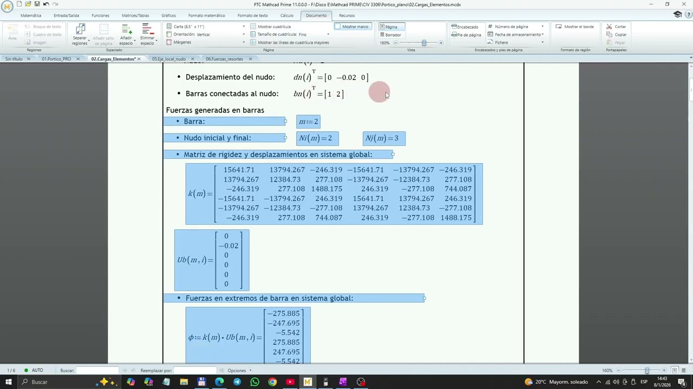This screenshot has width=693, height=389.
Task: Switch to the 01.Portico_PRO worksheet tab
Action: pyautogui.click(x=56, y=59)
